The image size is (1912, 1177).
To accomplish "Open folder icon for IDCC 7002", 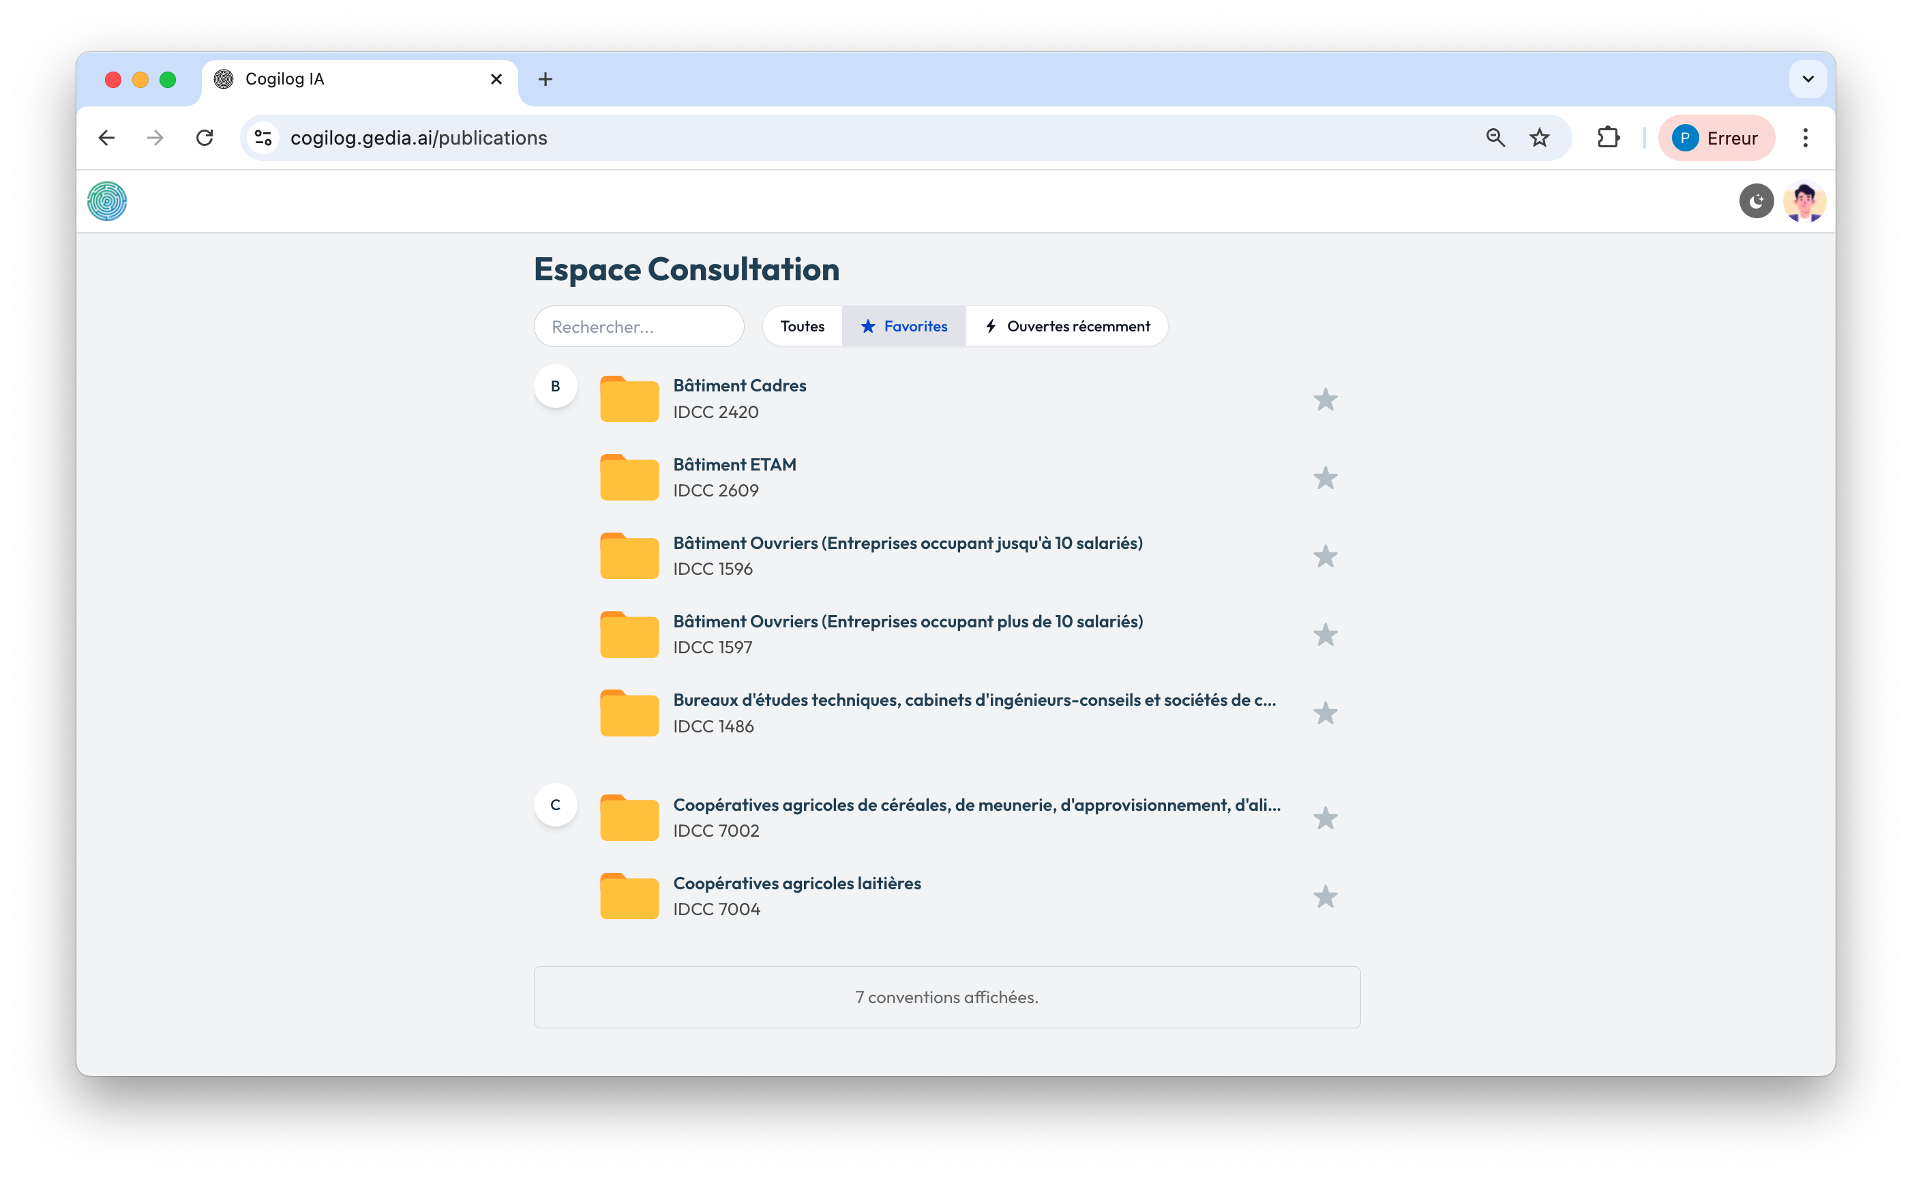I will coord(629,818).
